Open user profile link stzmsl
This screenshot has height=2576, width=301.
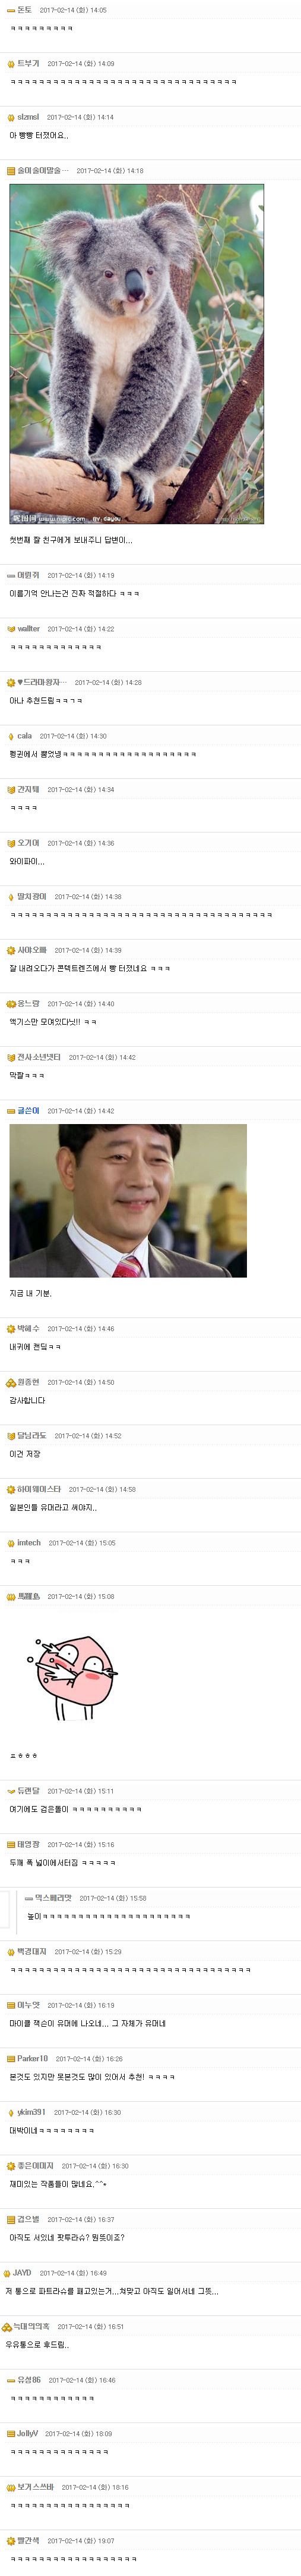(x=28, y=117)
